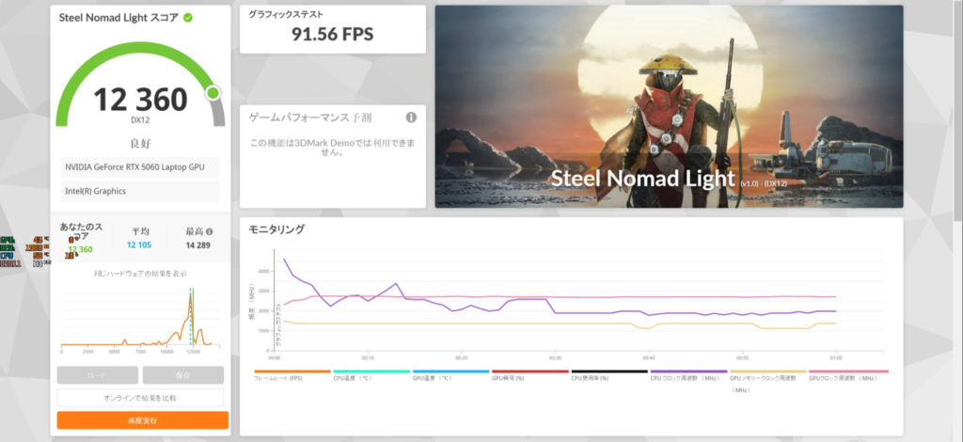
Task: Click the 保存 button
Action: point(183,375)
